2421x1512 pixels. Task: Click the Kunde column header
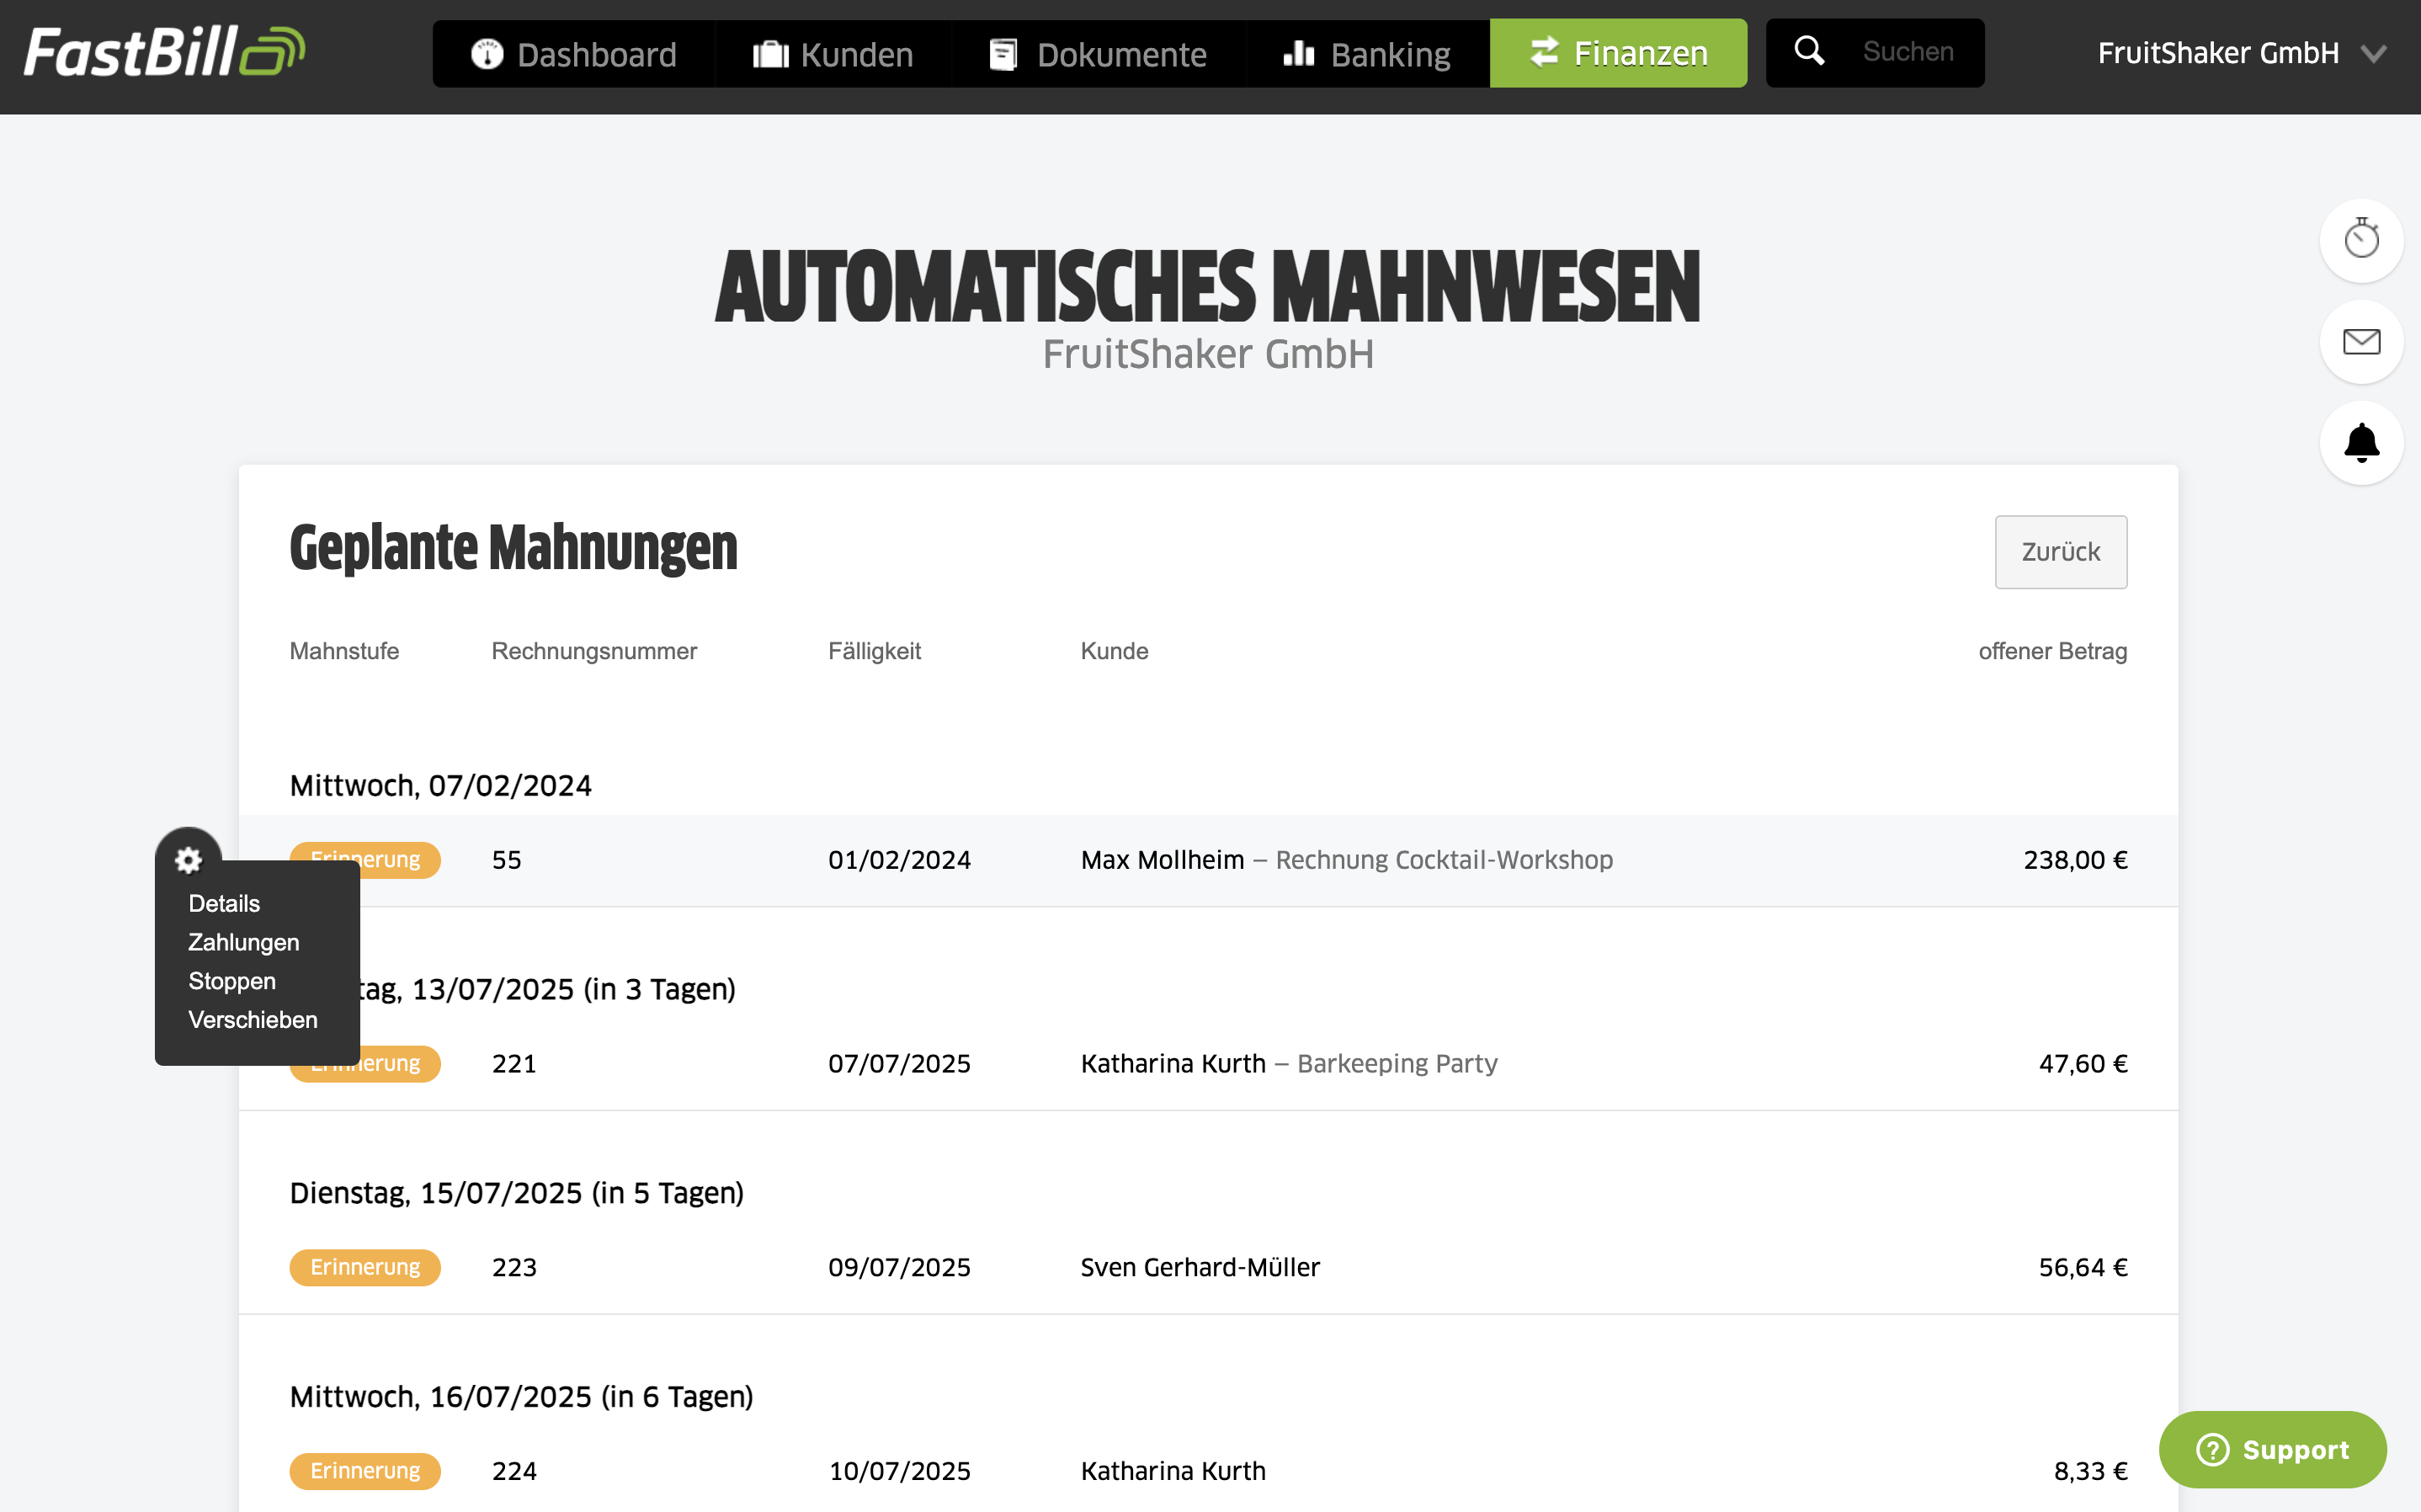click(1114, 651)
